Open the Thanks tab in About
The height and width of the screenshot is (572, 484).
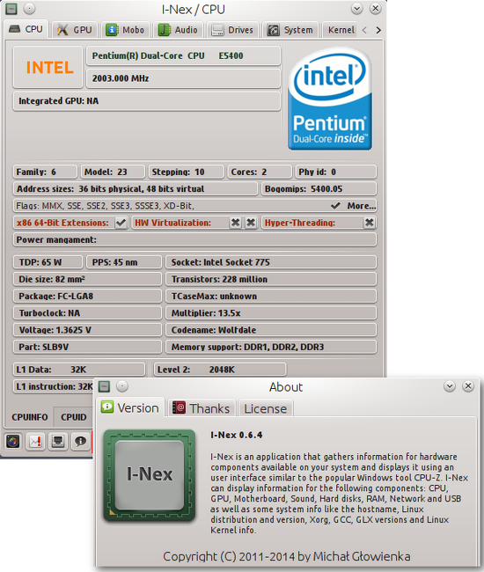tap(202, 408)
